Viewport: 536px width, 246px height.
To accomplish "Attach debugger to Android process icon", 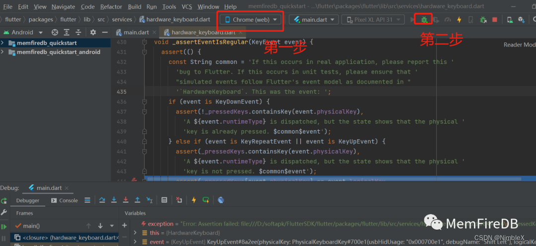I will (483, 20).
